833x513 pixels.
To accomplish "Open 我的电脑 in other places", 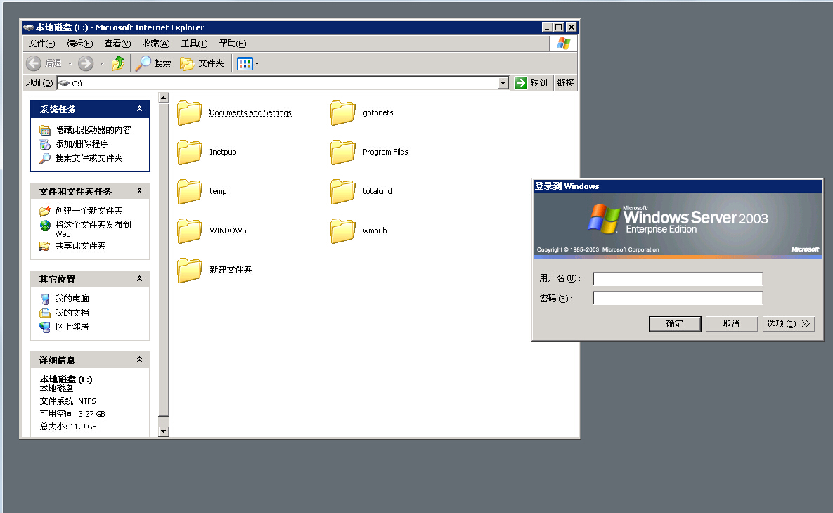I will tap(72, 299).
